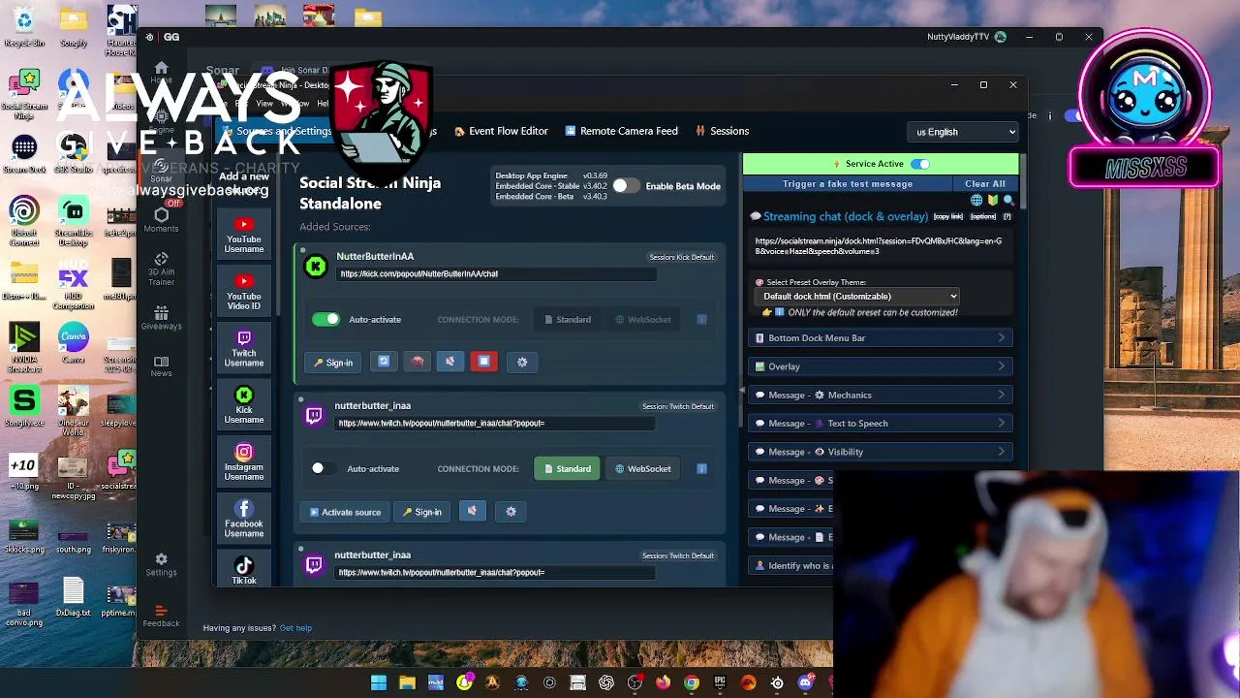Click the options link for Streaming chat
The height and width of the screenshot is (698, 1240).
coord(983,216)
